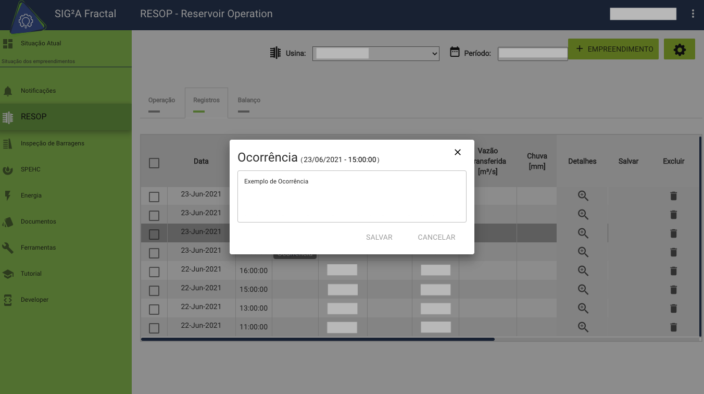The width and height of the screenshot is (704, 394).
Task: Switch to the Operação tab
Action: [162, 100]
